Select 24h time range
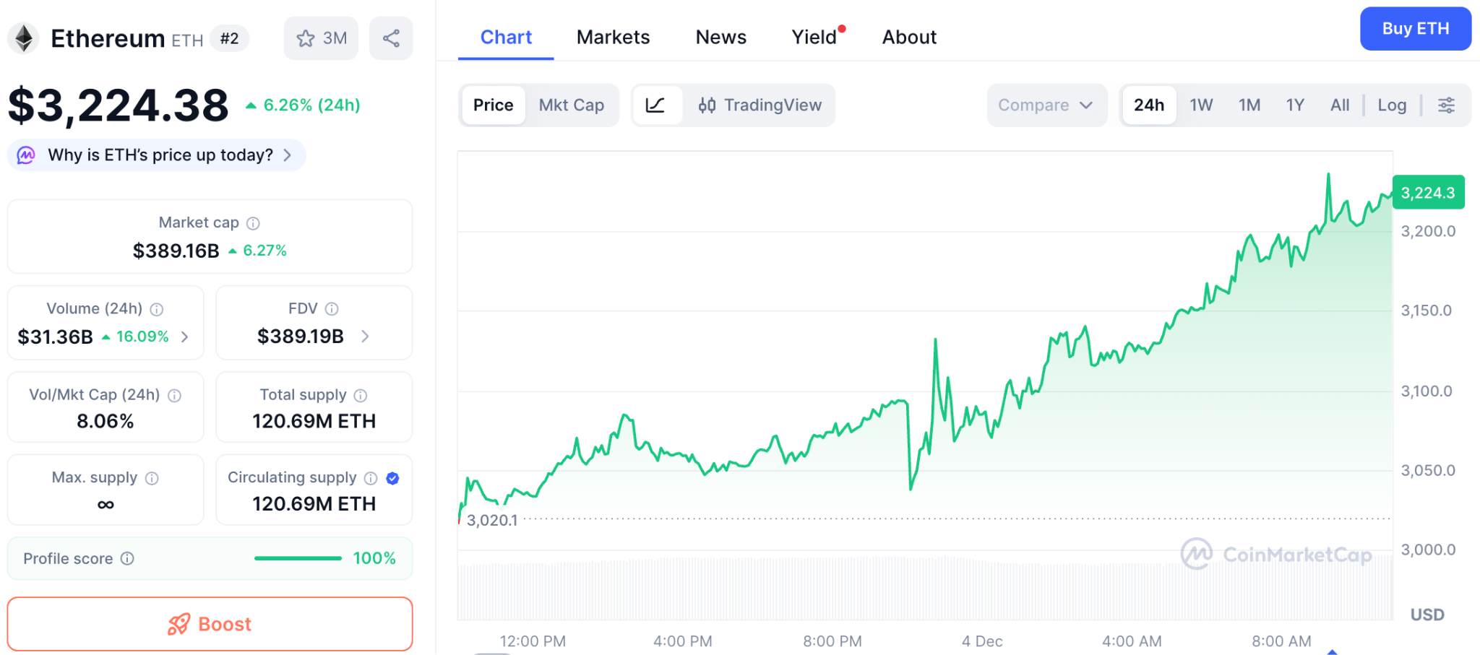The width and height of the screenshot is (1480, 655). (1149, 105)
